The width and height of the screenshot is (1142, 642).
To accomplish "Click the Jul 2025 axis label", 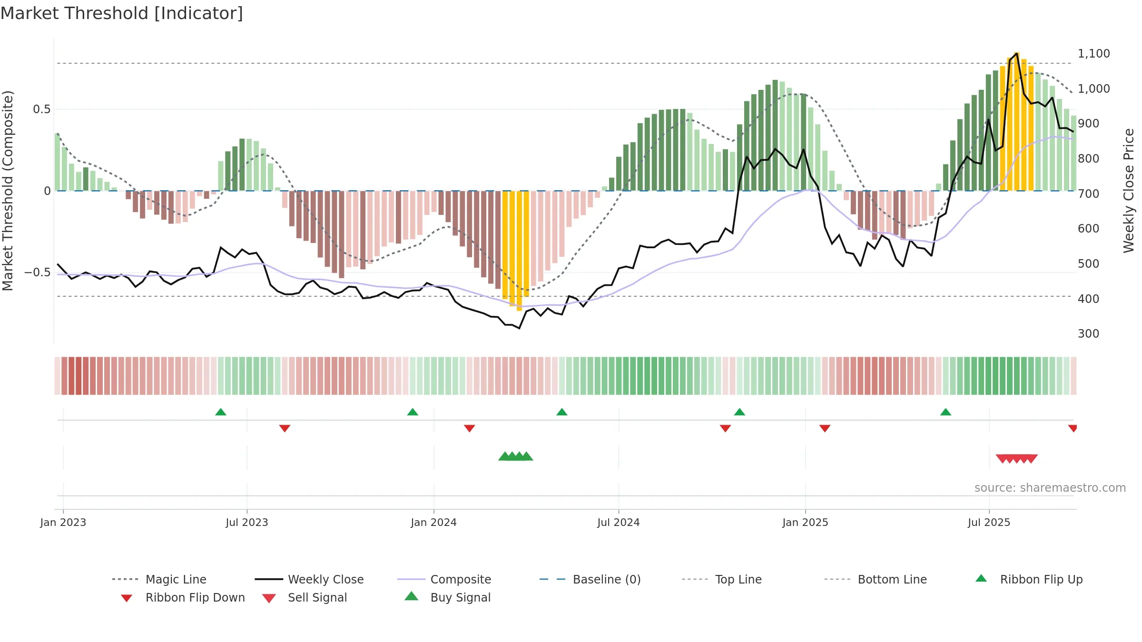I will [x=989, y=523].
